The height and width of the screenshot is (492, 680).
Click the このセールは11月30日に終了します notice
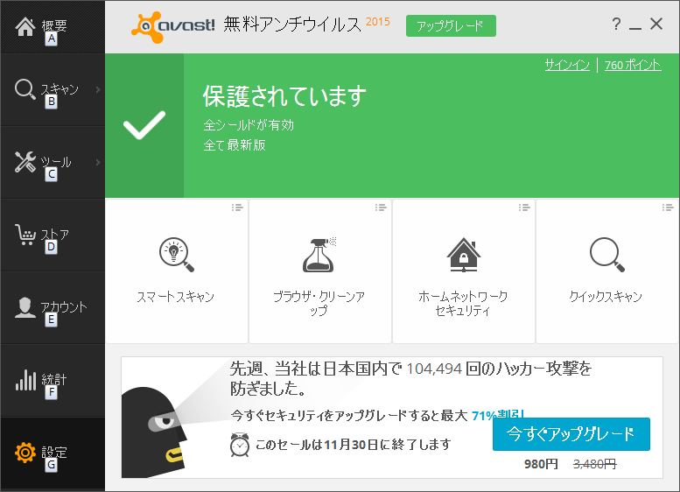(354, 445)
